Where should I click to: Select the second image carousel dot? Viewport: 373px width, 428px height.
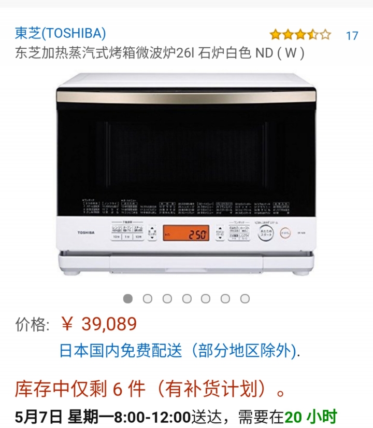coord(148,299)
